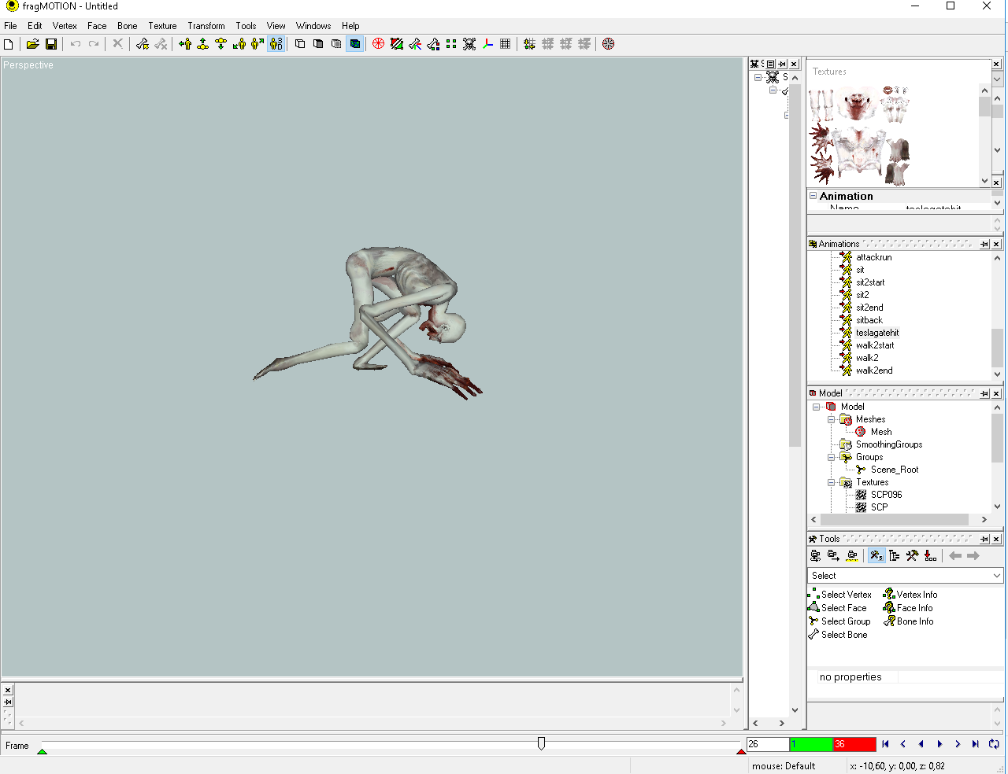Viewport: 1008px width, 774px height.
Task: Open the Vertex menu
Action: 65,26
